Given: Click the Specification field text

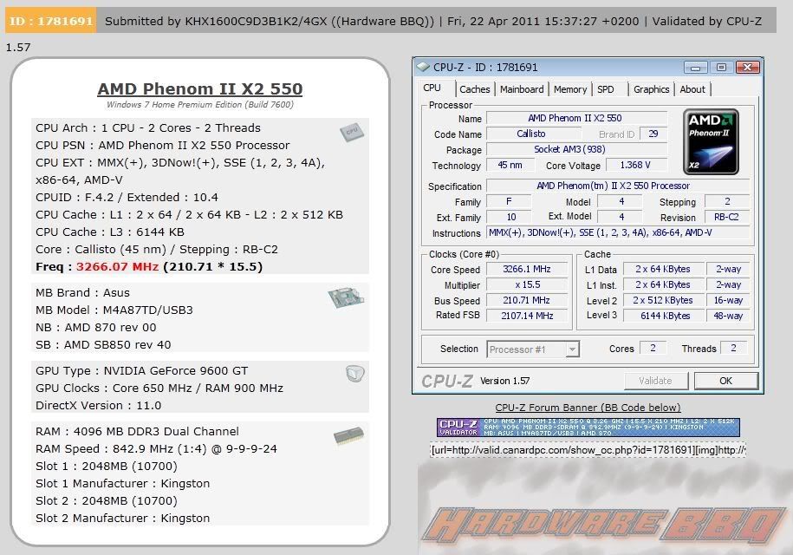Looking at the screenshot, I should click(618, 186).
